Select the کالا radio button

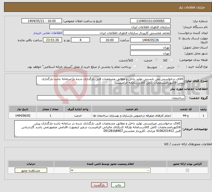[x=171, y=60]
